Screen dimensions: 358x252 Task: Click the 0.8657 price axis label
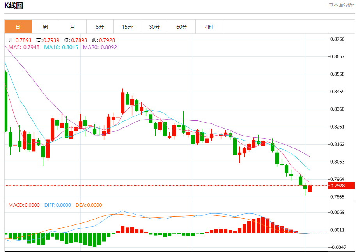tap(337, 56)
